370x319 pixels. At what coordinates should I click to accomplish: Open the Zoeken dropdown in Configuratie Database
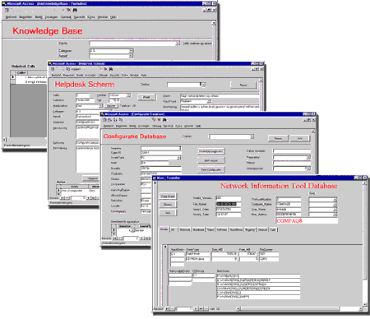tap(252, 136)
